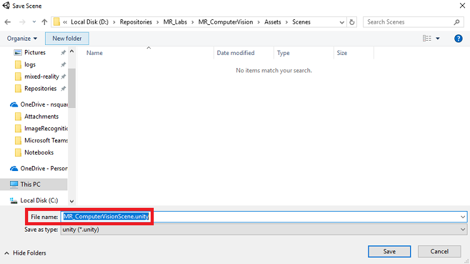Click the Unity logo in the title bar

[6, 6]
